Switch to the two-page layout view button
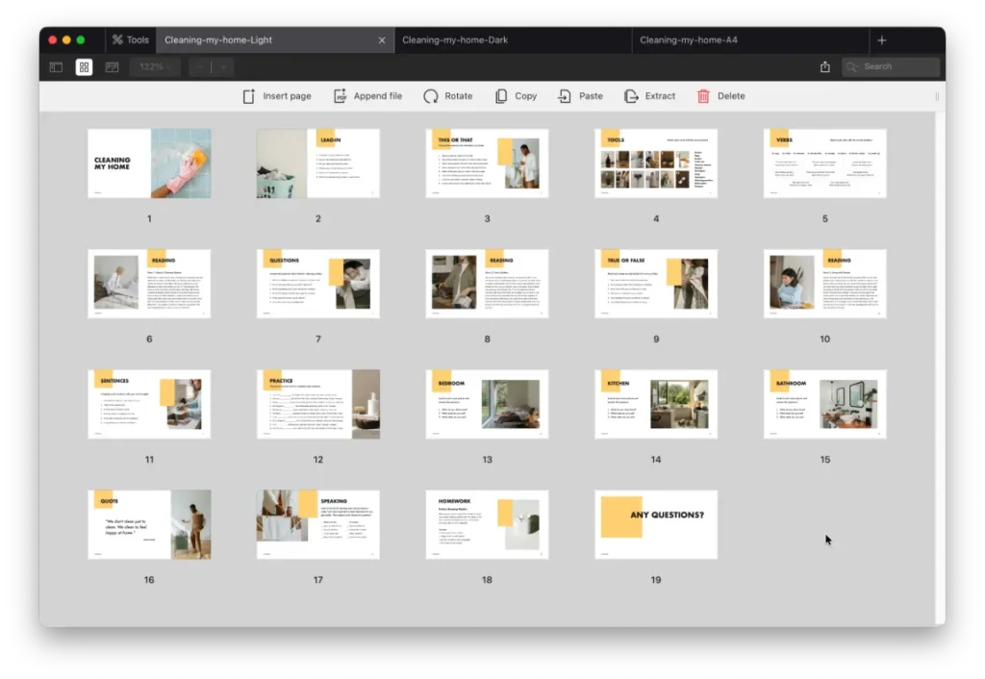The image size is (985, 679). click(112, 67)
